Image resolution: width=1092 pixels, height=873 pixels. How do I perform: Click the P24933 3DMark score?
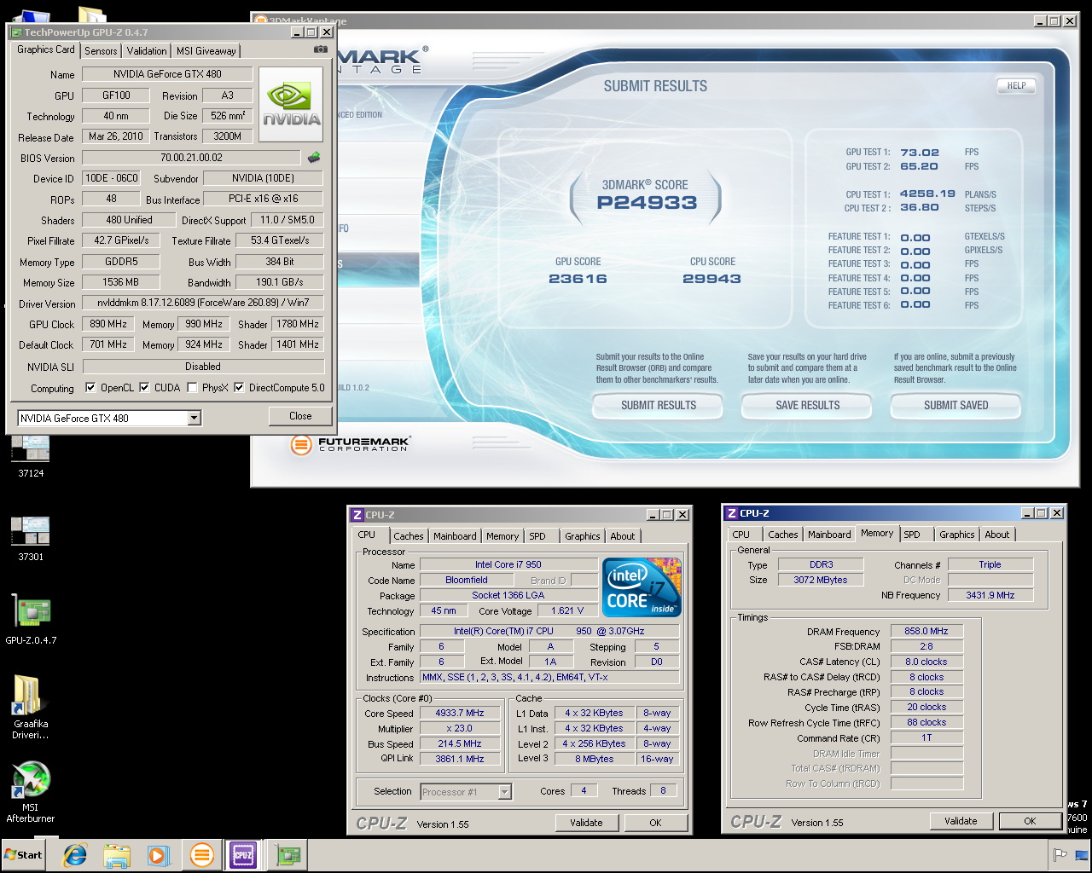click(x=648, y=203)
